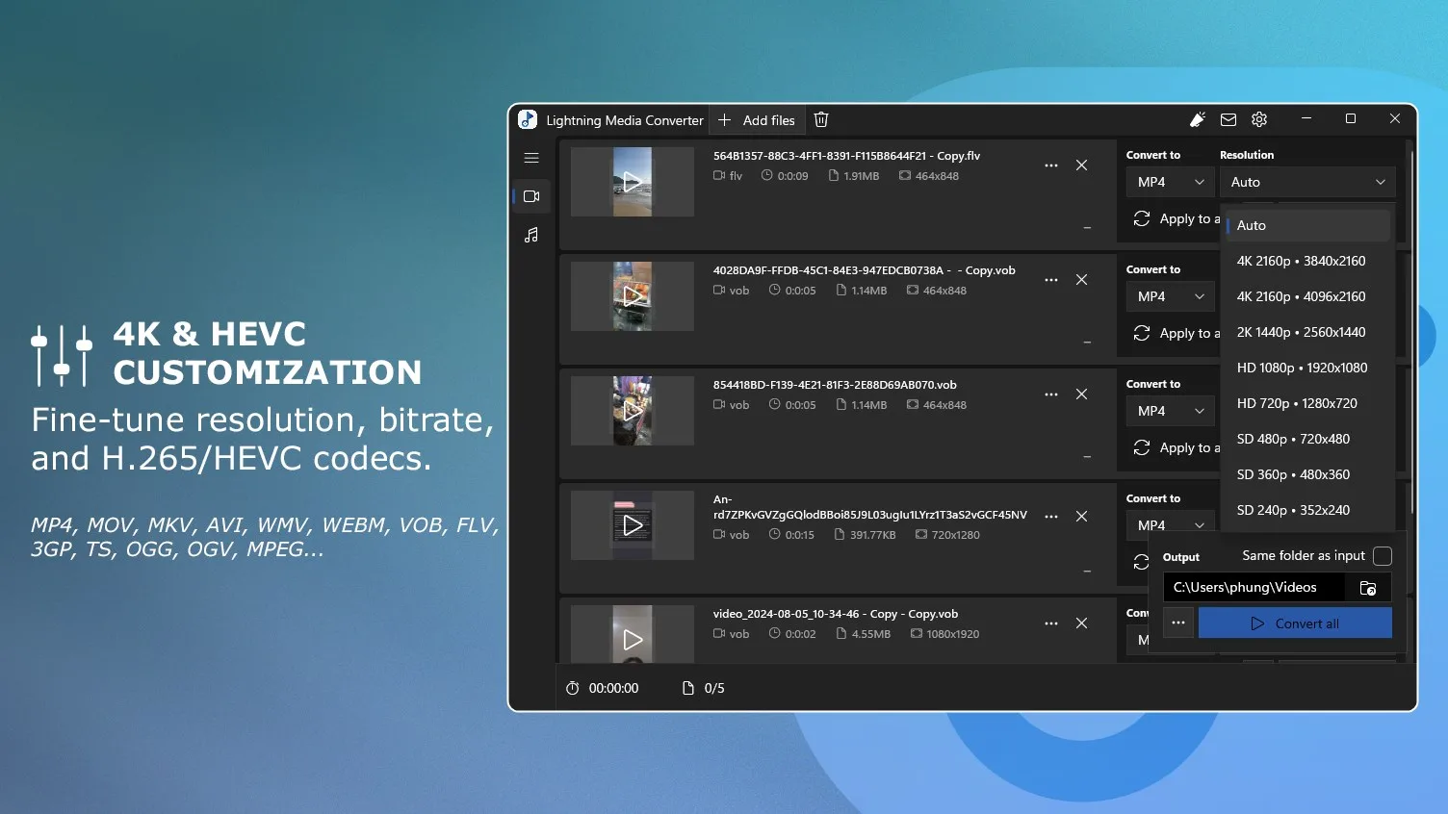Click the Lightning Media Converter app logo

click(x=528, y=120)
